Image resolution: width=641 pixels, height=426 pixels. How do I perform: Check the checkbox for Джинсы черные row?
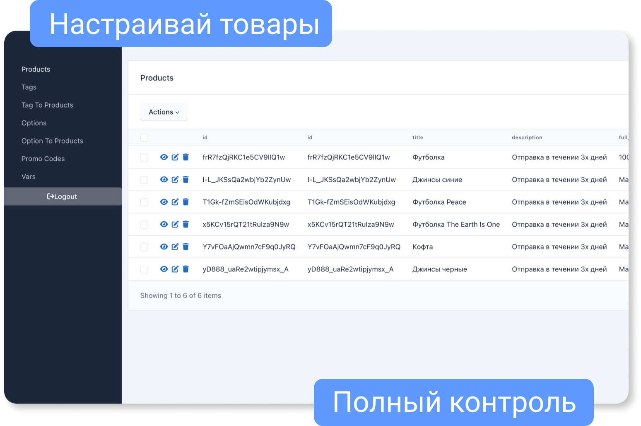144,269
